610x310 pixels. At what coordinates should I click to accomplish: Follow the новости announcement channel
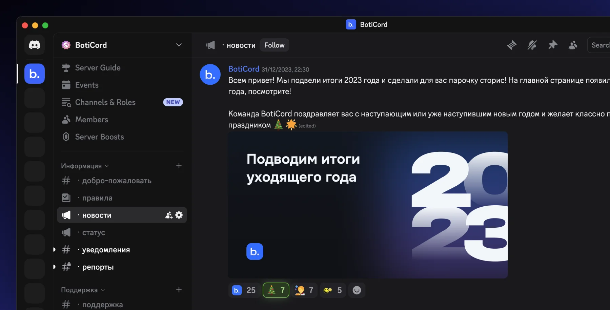(274, 45)
